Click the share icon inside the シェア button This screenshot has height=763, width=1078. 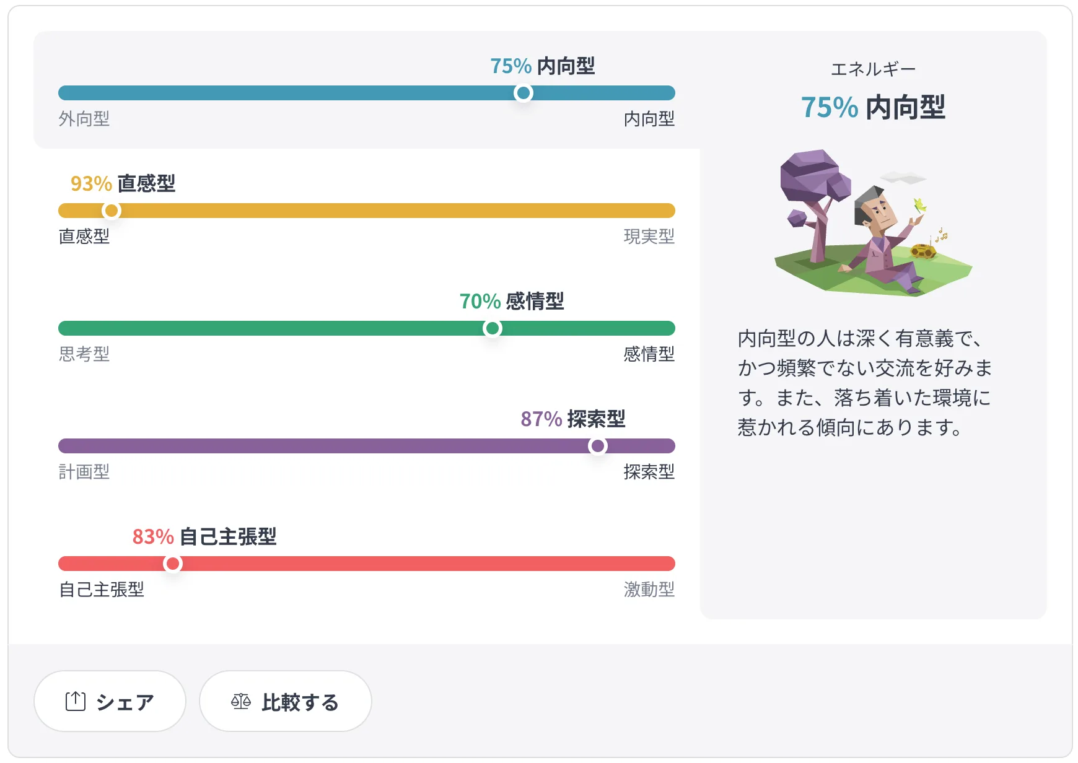(x=76, y=702)
